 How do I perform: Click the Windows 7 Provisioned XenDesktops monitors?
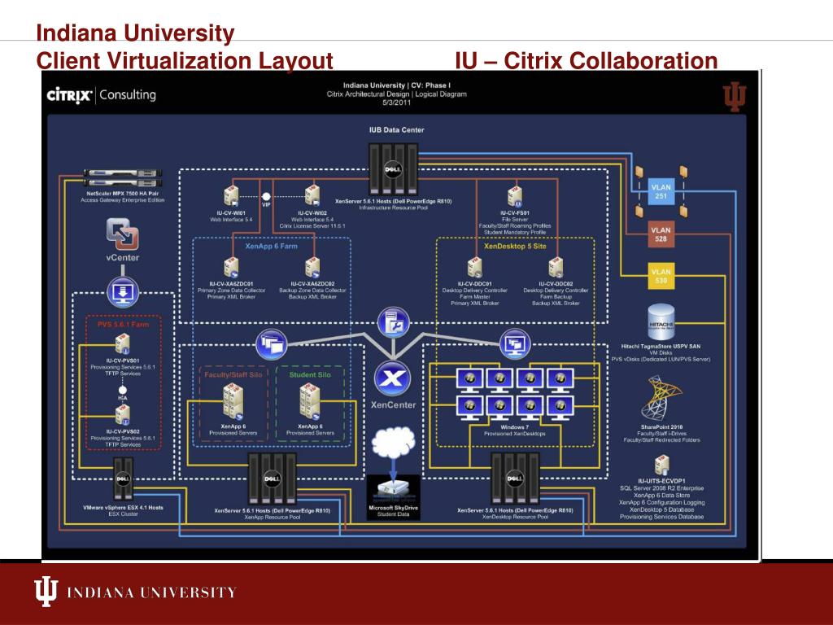515,395
